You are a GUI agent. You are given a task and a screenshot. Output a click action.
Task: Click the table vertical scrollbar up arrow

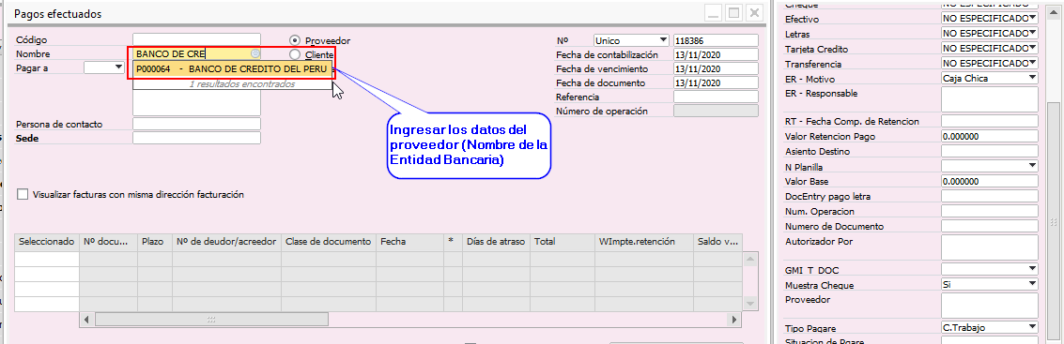click(749, 259)
